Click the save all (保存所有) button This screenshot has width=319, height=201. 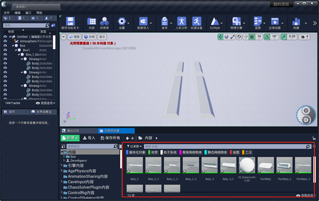pyautogui.click(x=111, y=138)
